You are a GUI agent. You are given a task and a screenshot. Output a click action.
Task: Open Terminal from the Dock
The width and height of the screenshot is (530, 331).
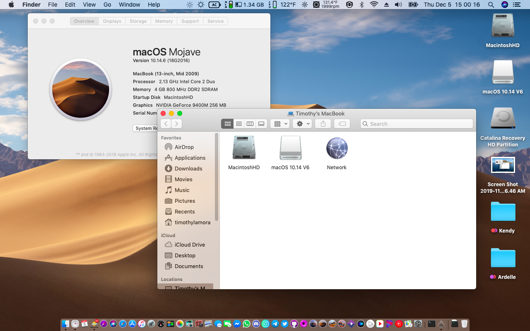431,324
